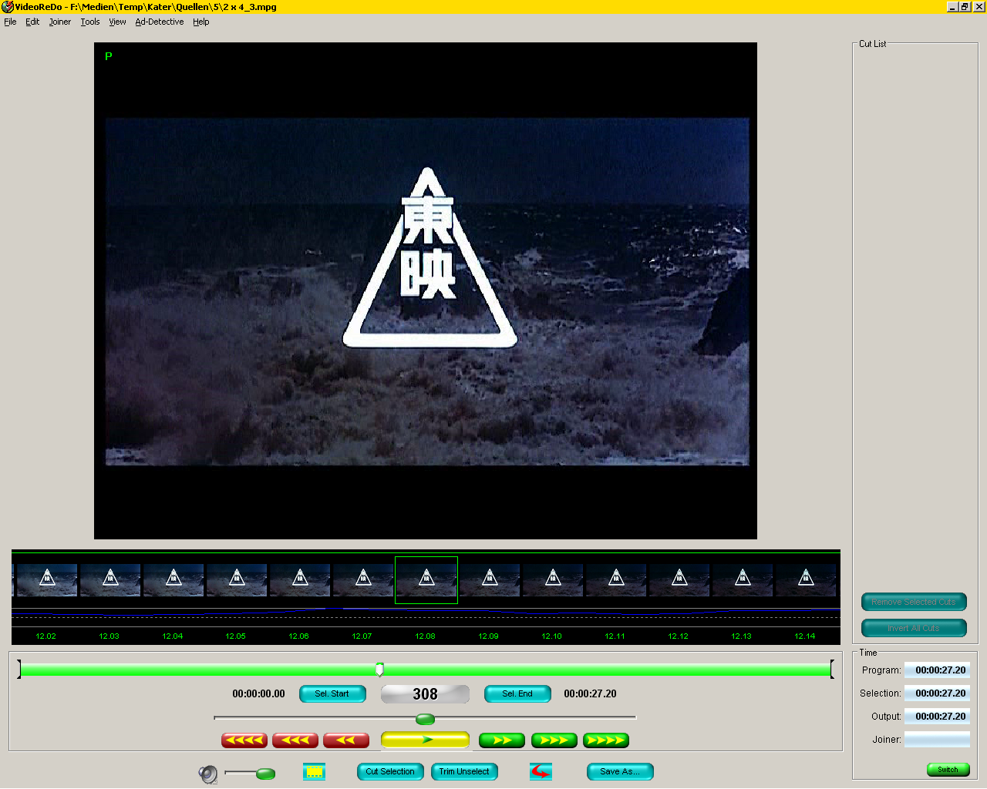
Task: Open the Help menu
Action: point(201,22)
